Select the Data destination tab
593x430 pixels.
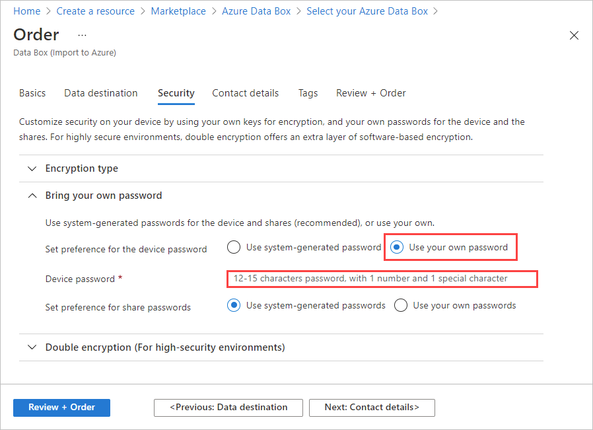(x=100, y=93)
